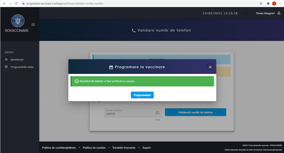Open Întrebări frecvente link

pos(124,148)
